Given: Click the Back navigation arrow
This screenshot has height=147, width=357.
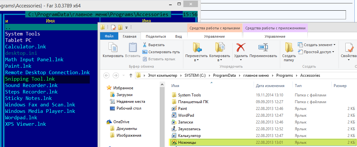Looking at the screenshot, I should (x=107, y=75).
